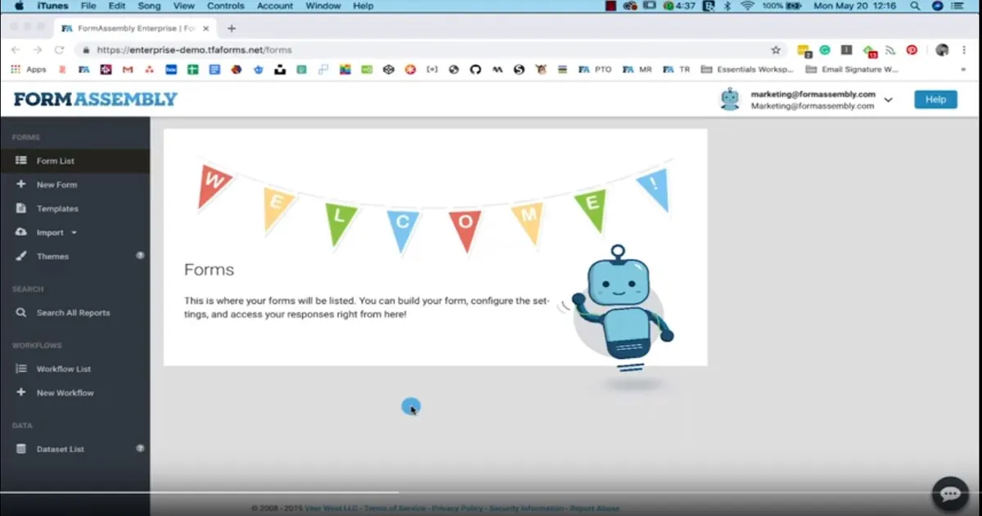Expand the Import dropdown arrow
982x516 pixels.
pyautogui.click(x=74, y=232)
